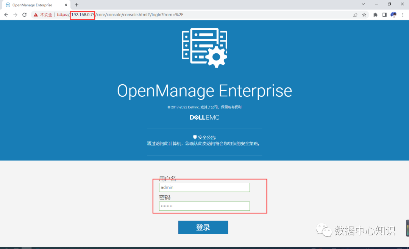Select the OpenManage Enterprise browser tab
409x249 pixels.
click(36, 5)
